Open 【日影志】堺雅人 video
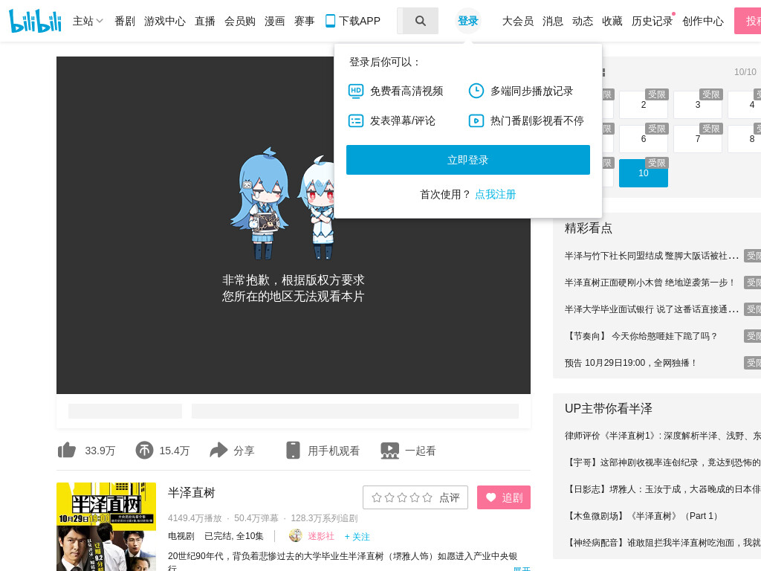The image size is (761, 571). [x=662, y=489]
